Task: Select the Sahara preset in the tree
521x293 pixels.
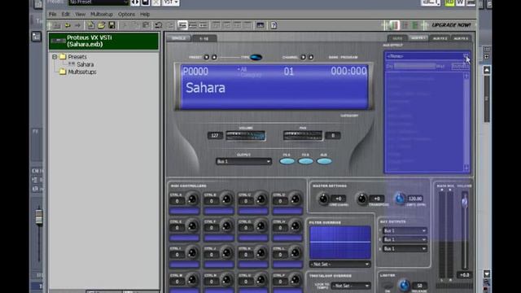Action: coord(85,64)
